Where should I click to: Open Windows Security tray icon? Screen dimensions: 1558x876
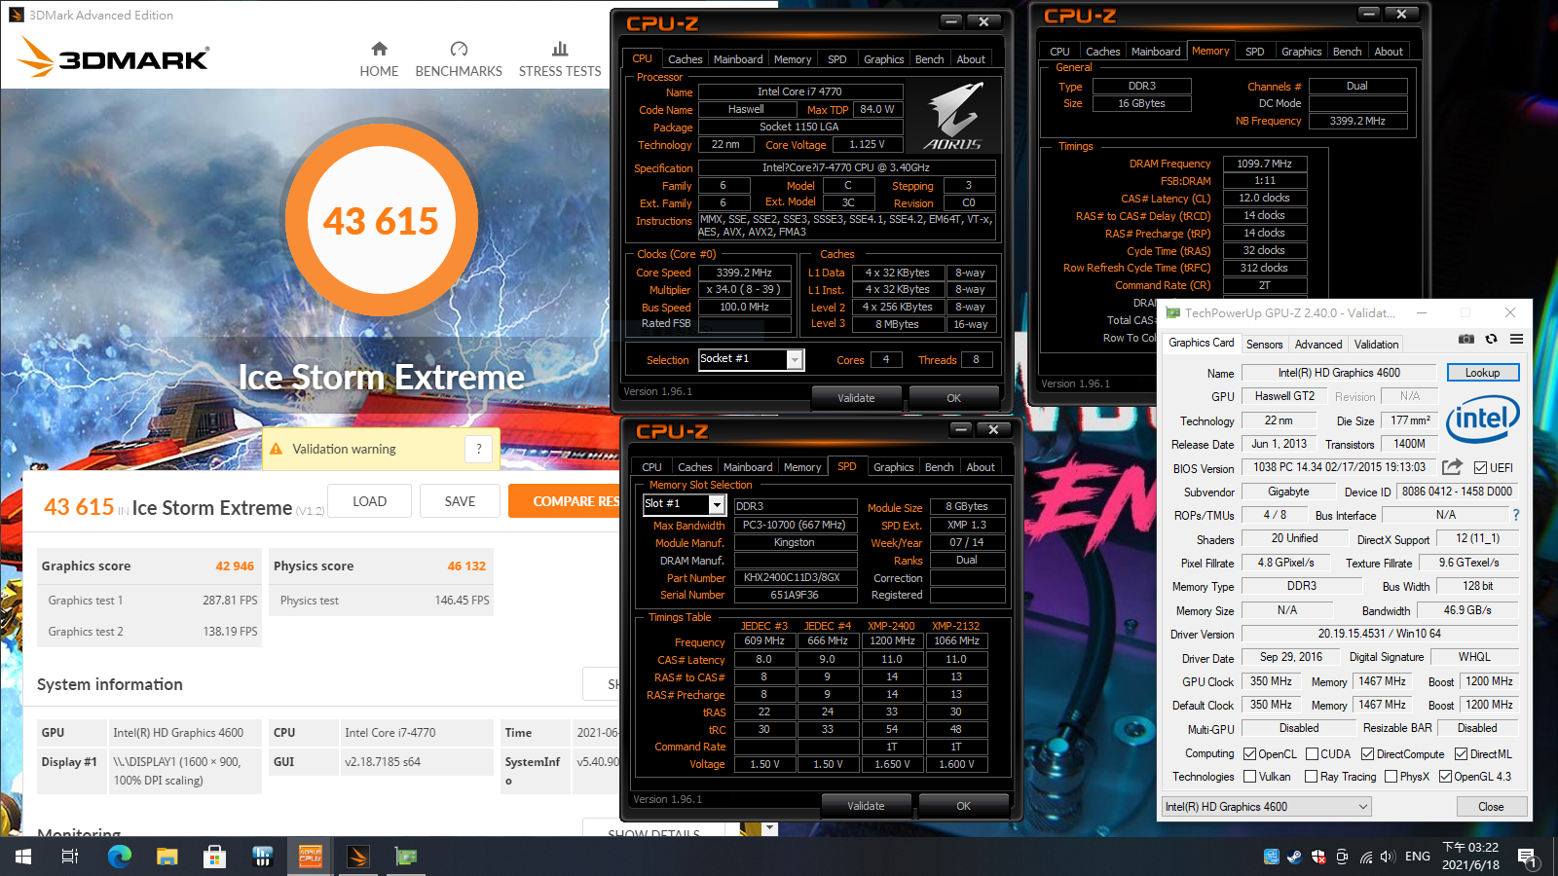click(x=1318, y=857)
